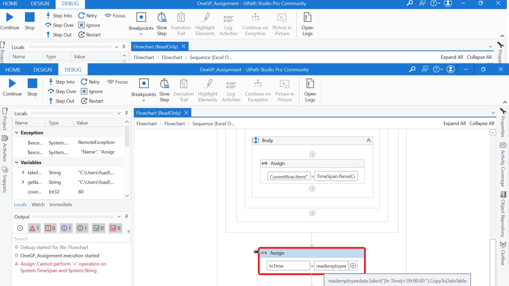Click Continue in the front window ribbon
This screenshot has width=509, height=286.
[x=12, y=88]
